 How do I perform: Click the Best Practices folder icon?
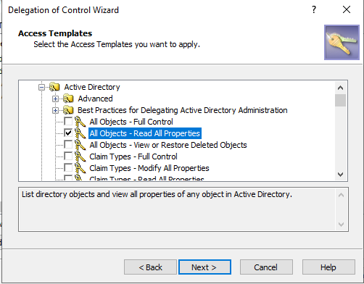point(68,110)
